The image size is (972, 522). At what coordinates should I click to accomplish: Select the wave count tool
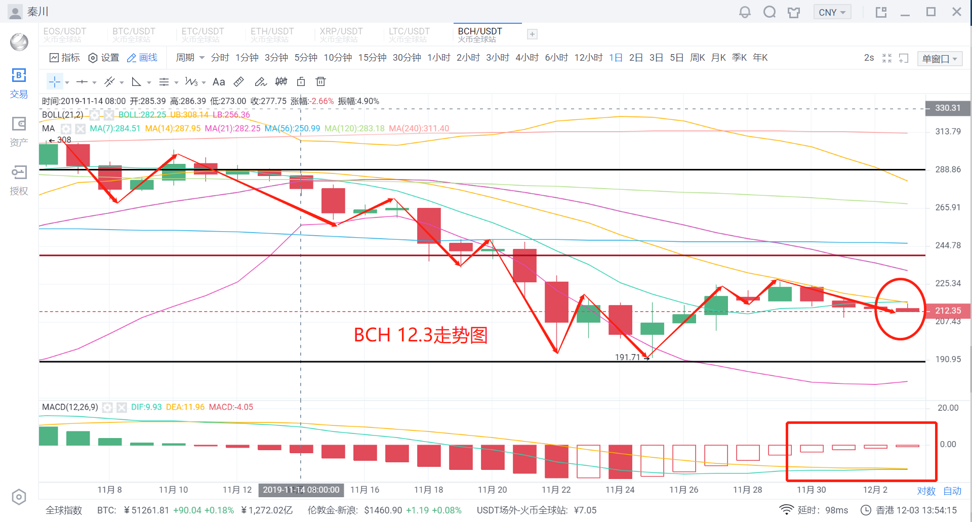[191, 82]
